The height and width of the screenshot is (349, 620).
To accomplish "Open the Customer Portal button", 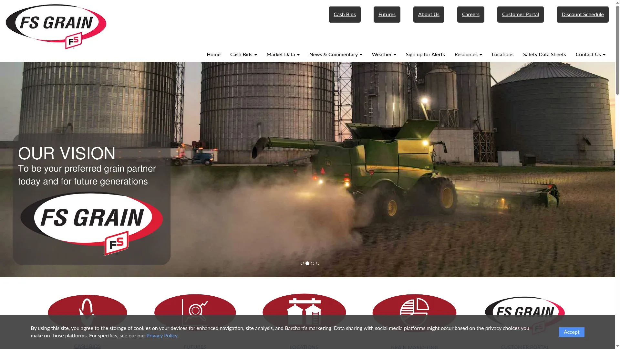I will click(521, 15).
